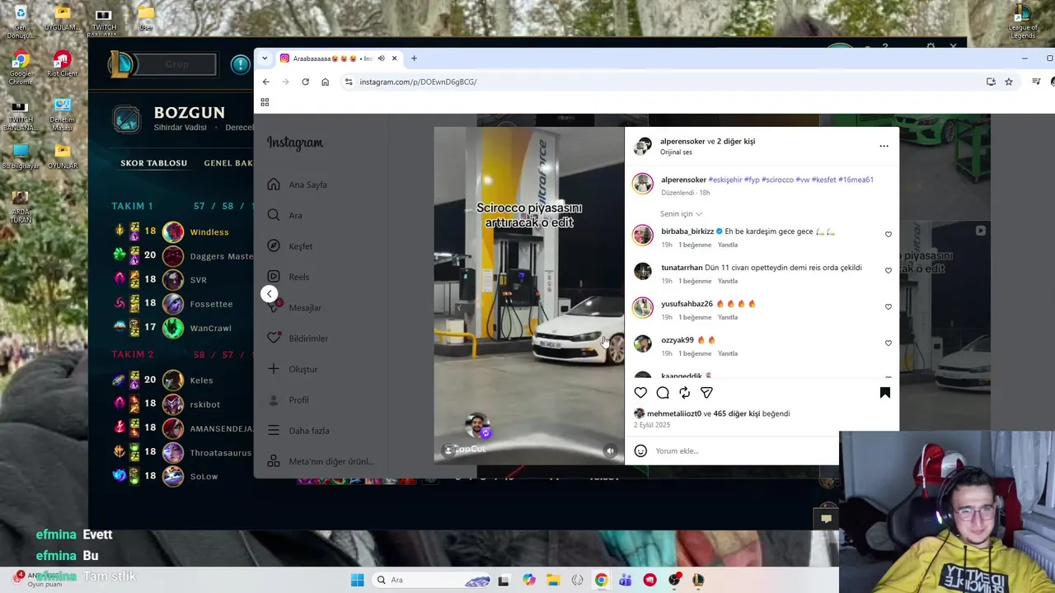Click Chrome home button
The image size is (1055, 593).
[325, 82]
